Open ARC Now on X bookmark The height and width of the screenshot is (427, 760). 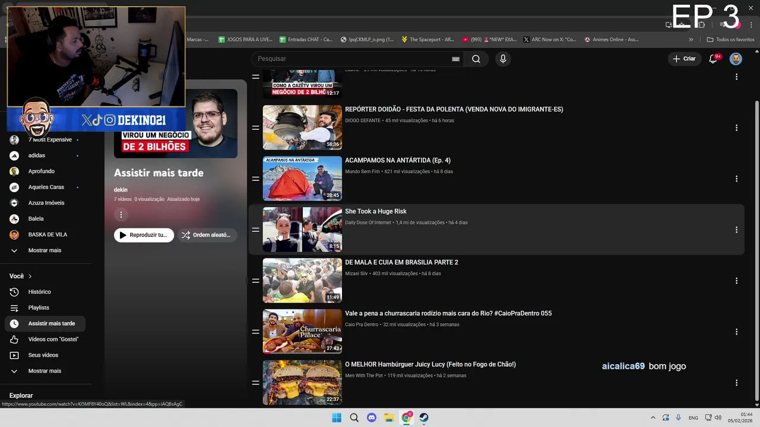pos(550,40)
